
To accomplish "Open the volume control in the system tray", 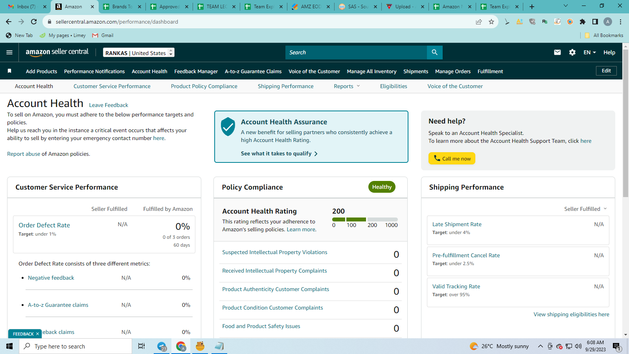I will [578, 346].
